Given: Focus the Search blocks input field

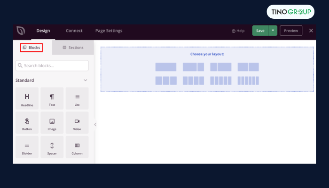Looking at the screenshot, I should [52, 66].
